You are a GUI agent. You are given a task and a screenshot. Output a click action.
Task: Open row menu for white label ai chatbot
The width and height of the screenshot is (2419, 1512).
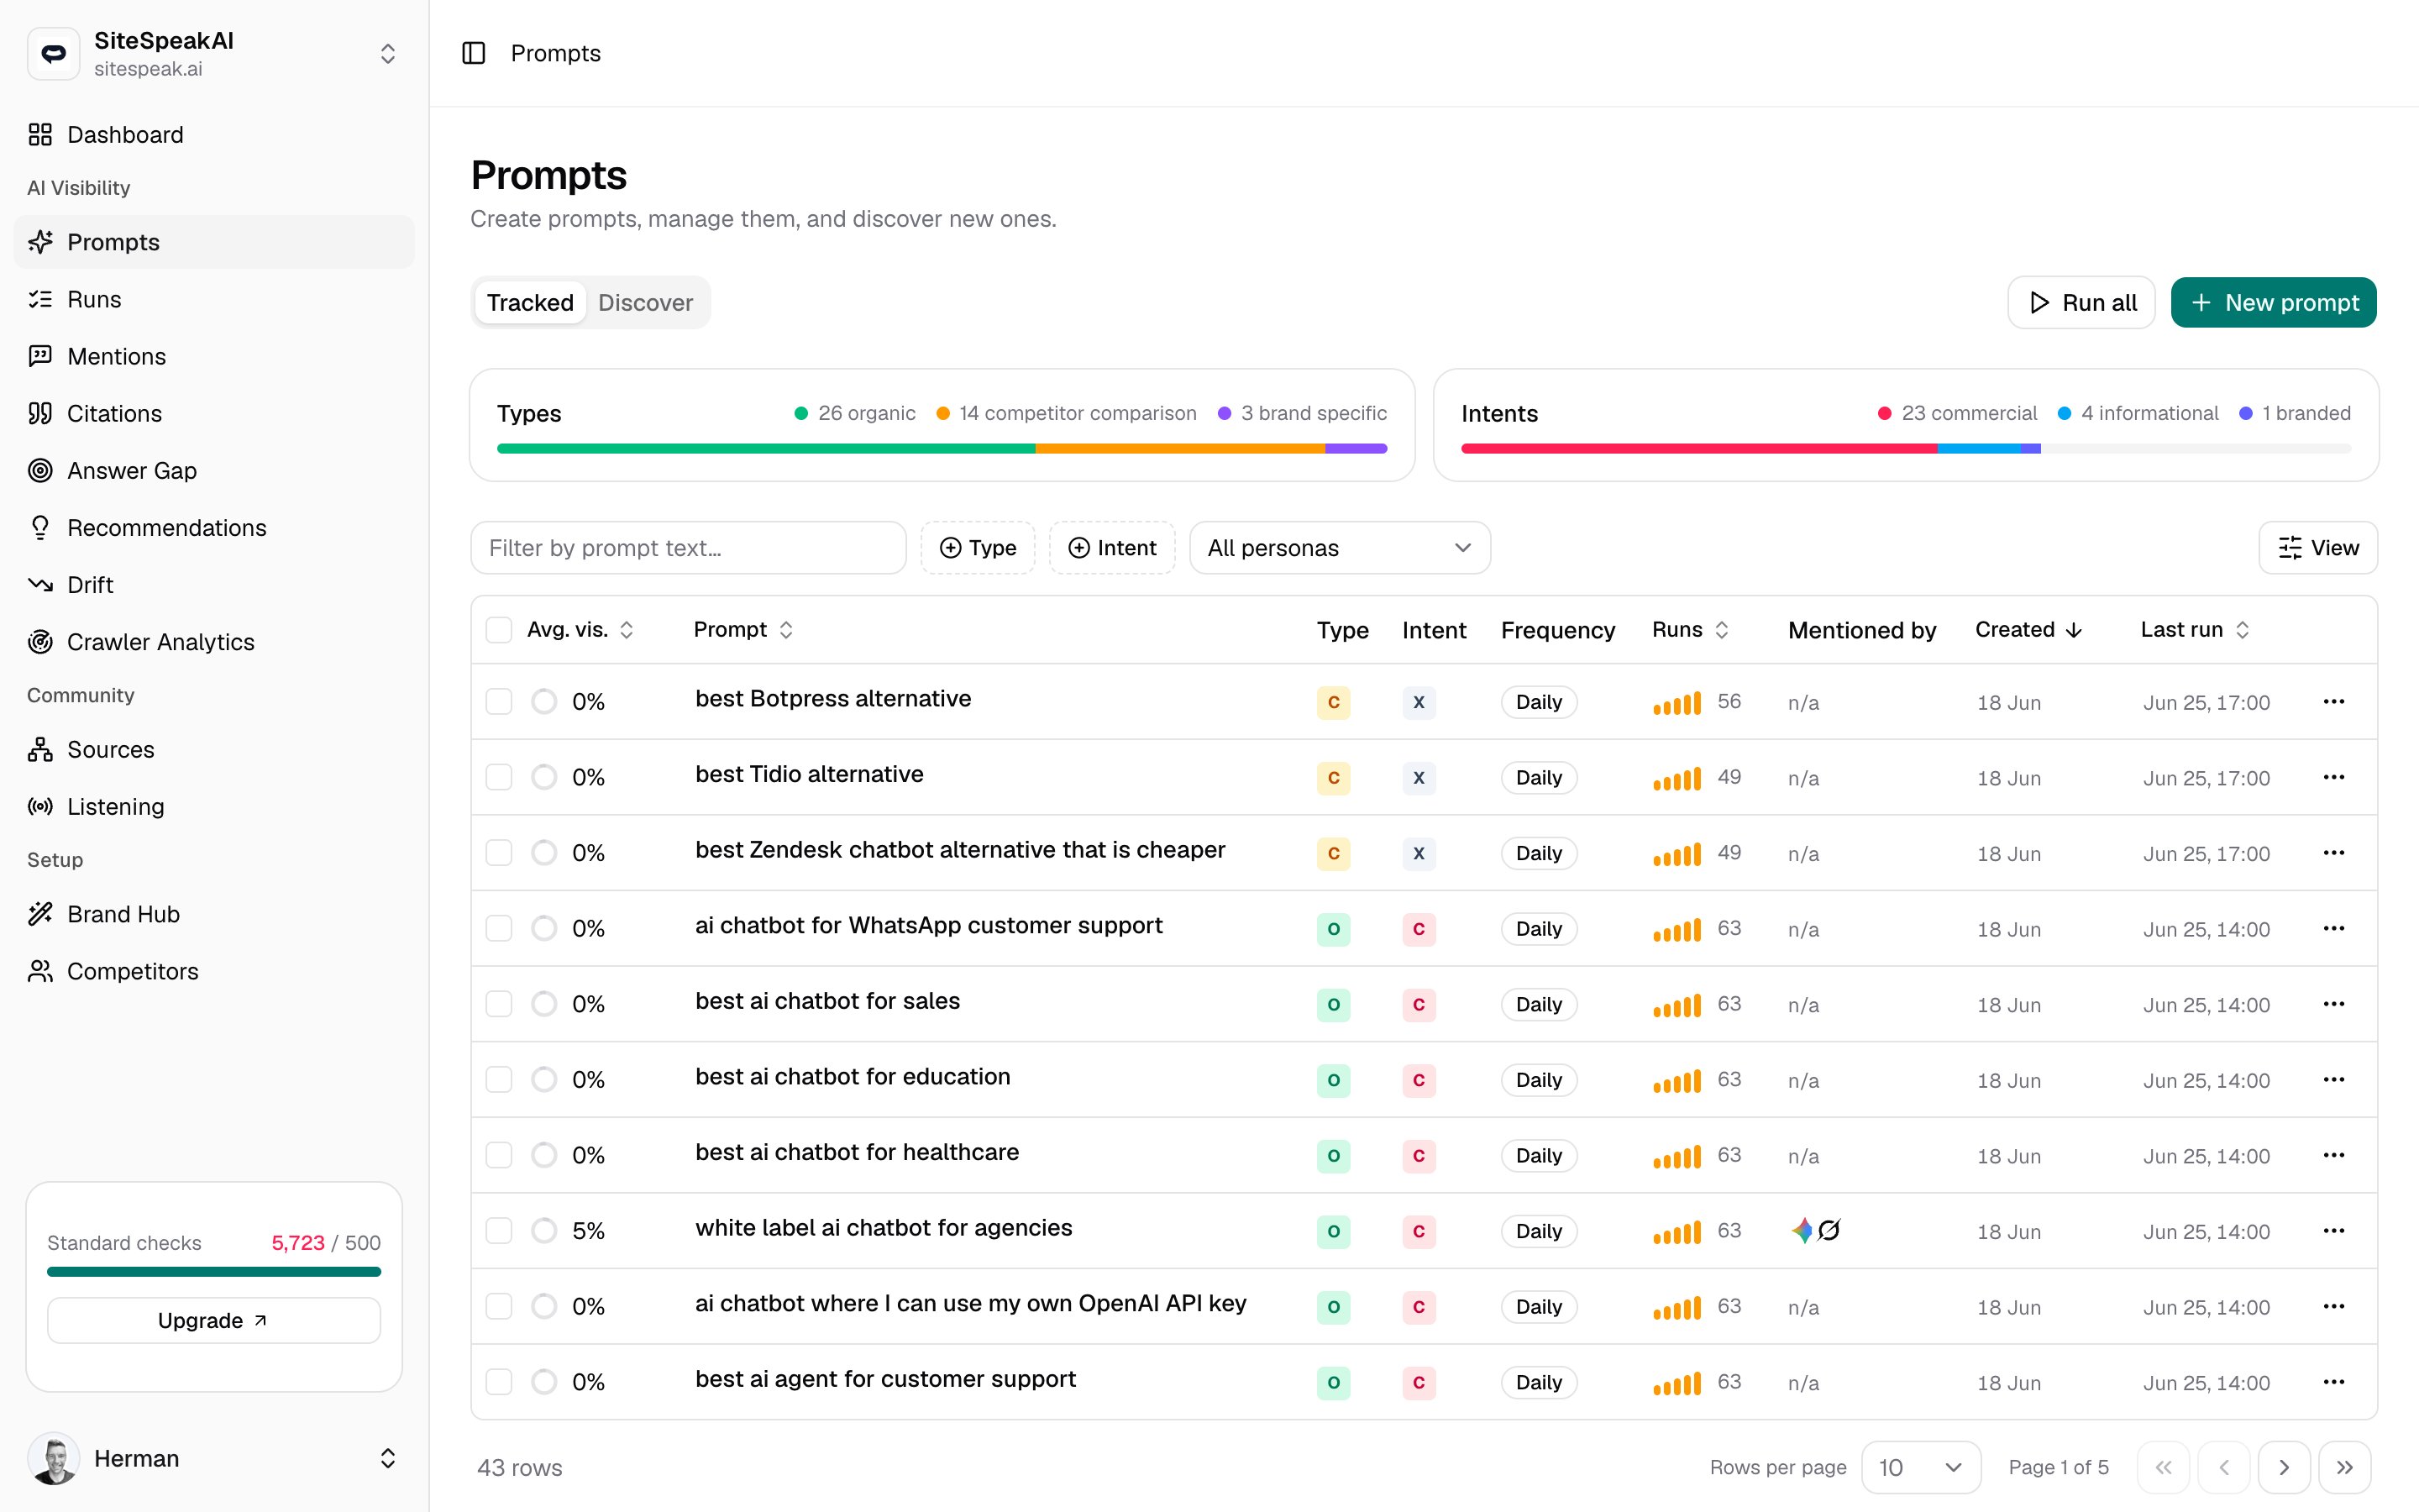pyautogui.click(x=2334, y=1231)
